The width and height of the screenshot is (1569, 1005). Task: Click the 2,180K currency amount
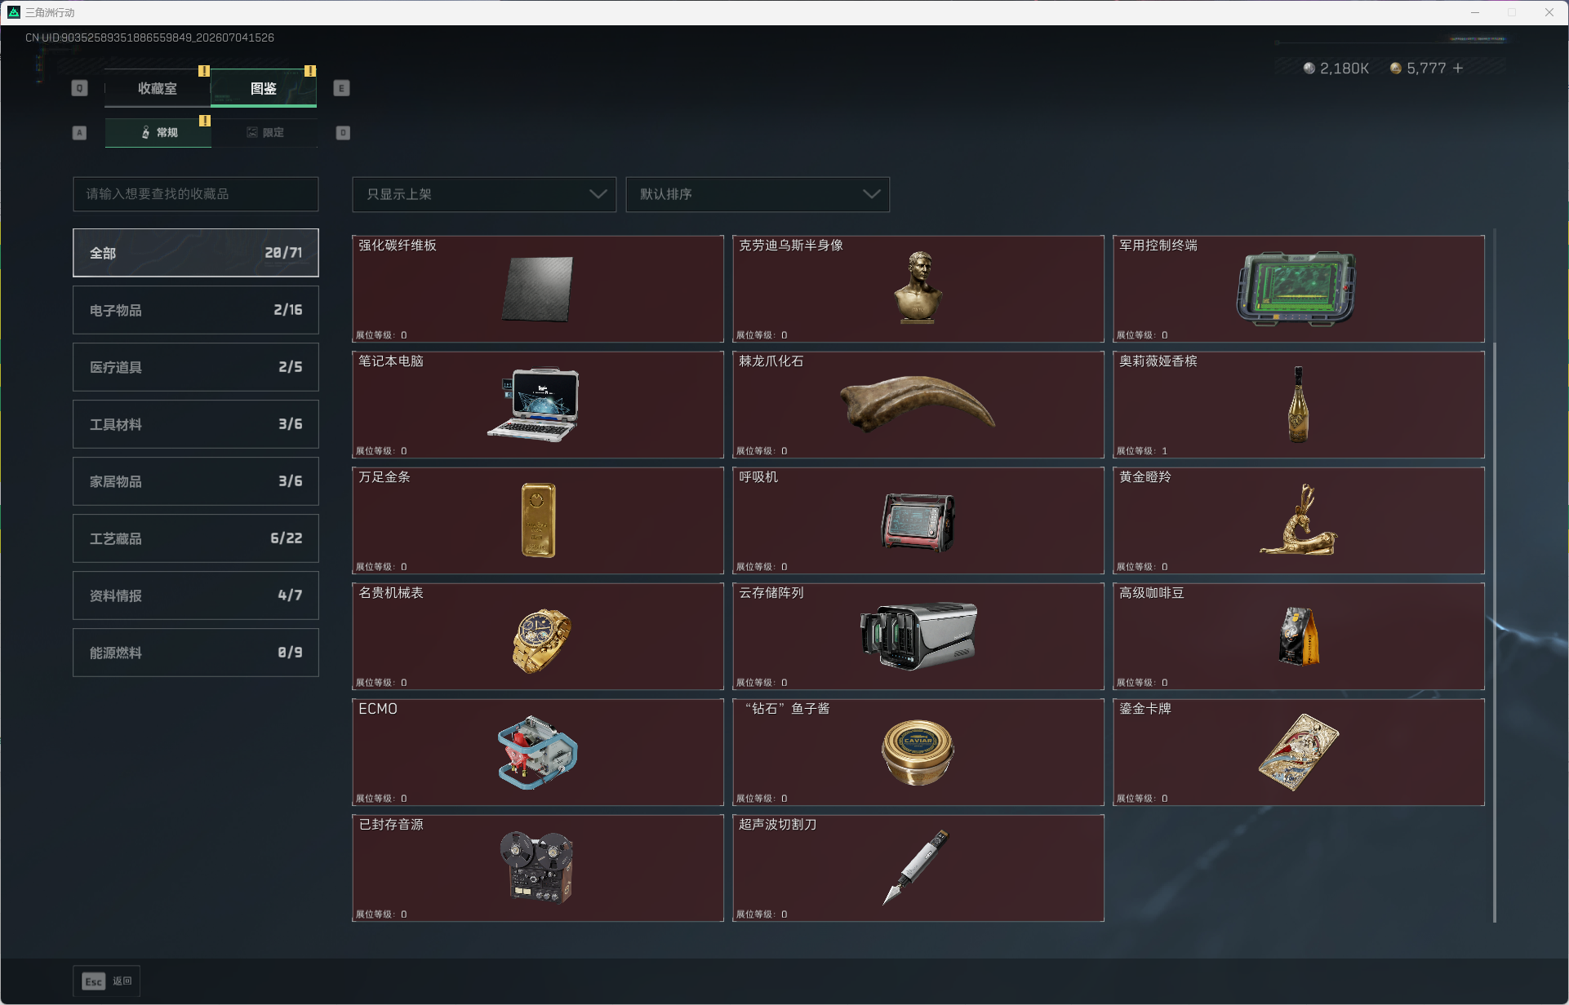click(x=1345, y=69)
